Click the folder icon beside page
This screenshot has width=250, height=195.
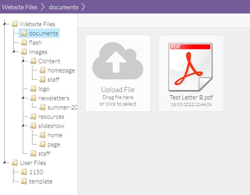pyautogui.click(x=43, y=145)
